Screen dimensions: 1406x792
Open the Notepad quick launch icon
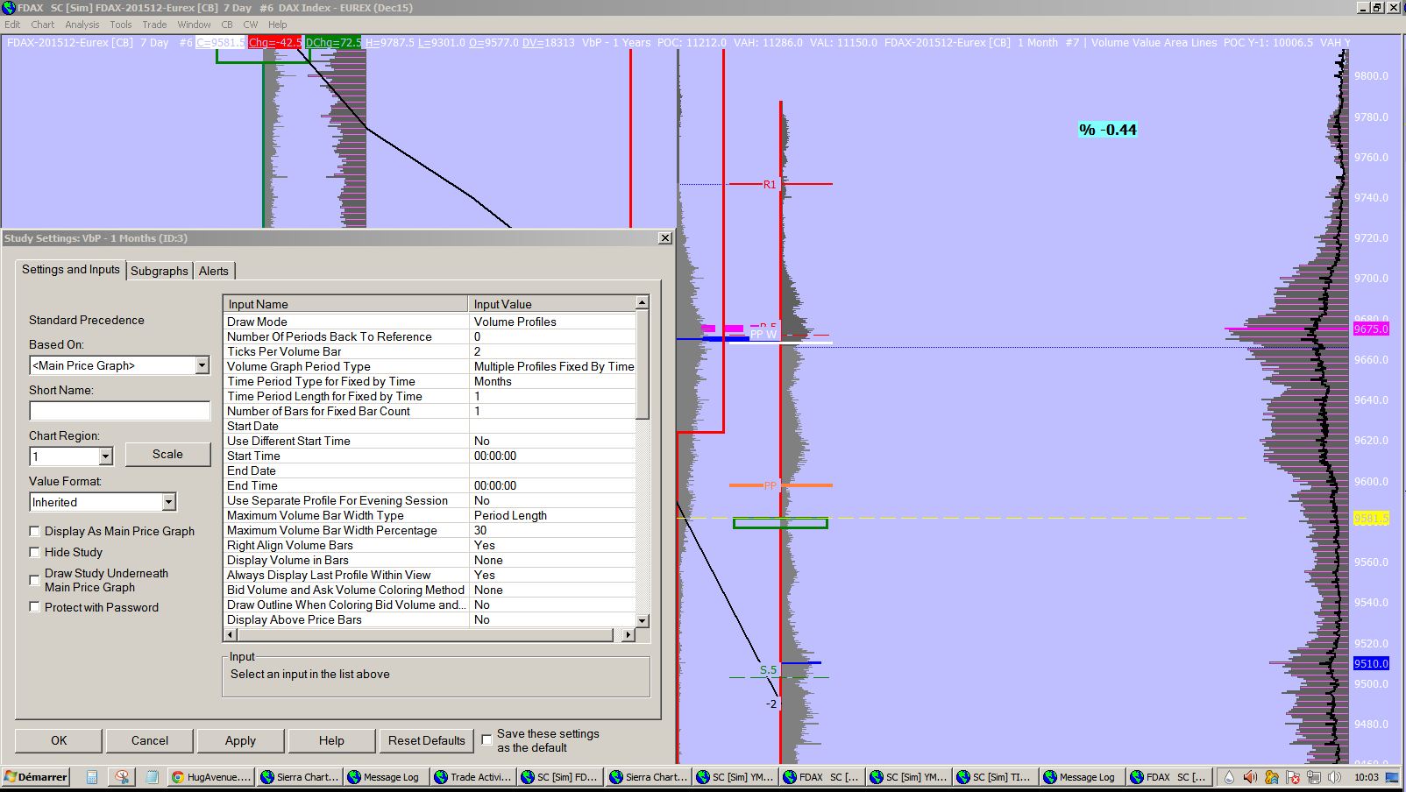click(153, 777)
